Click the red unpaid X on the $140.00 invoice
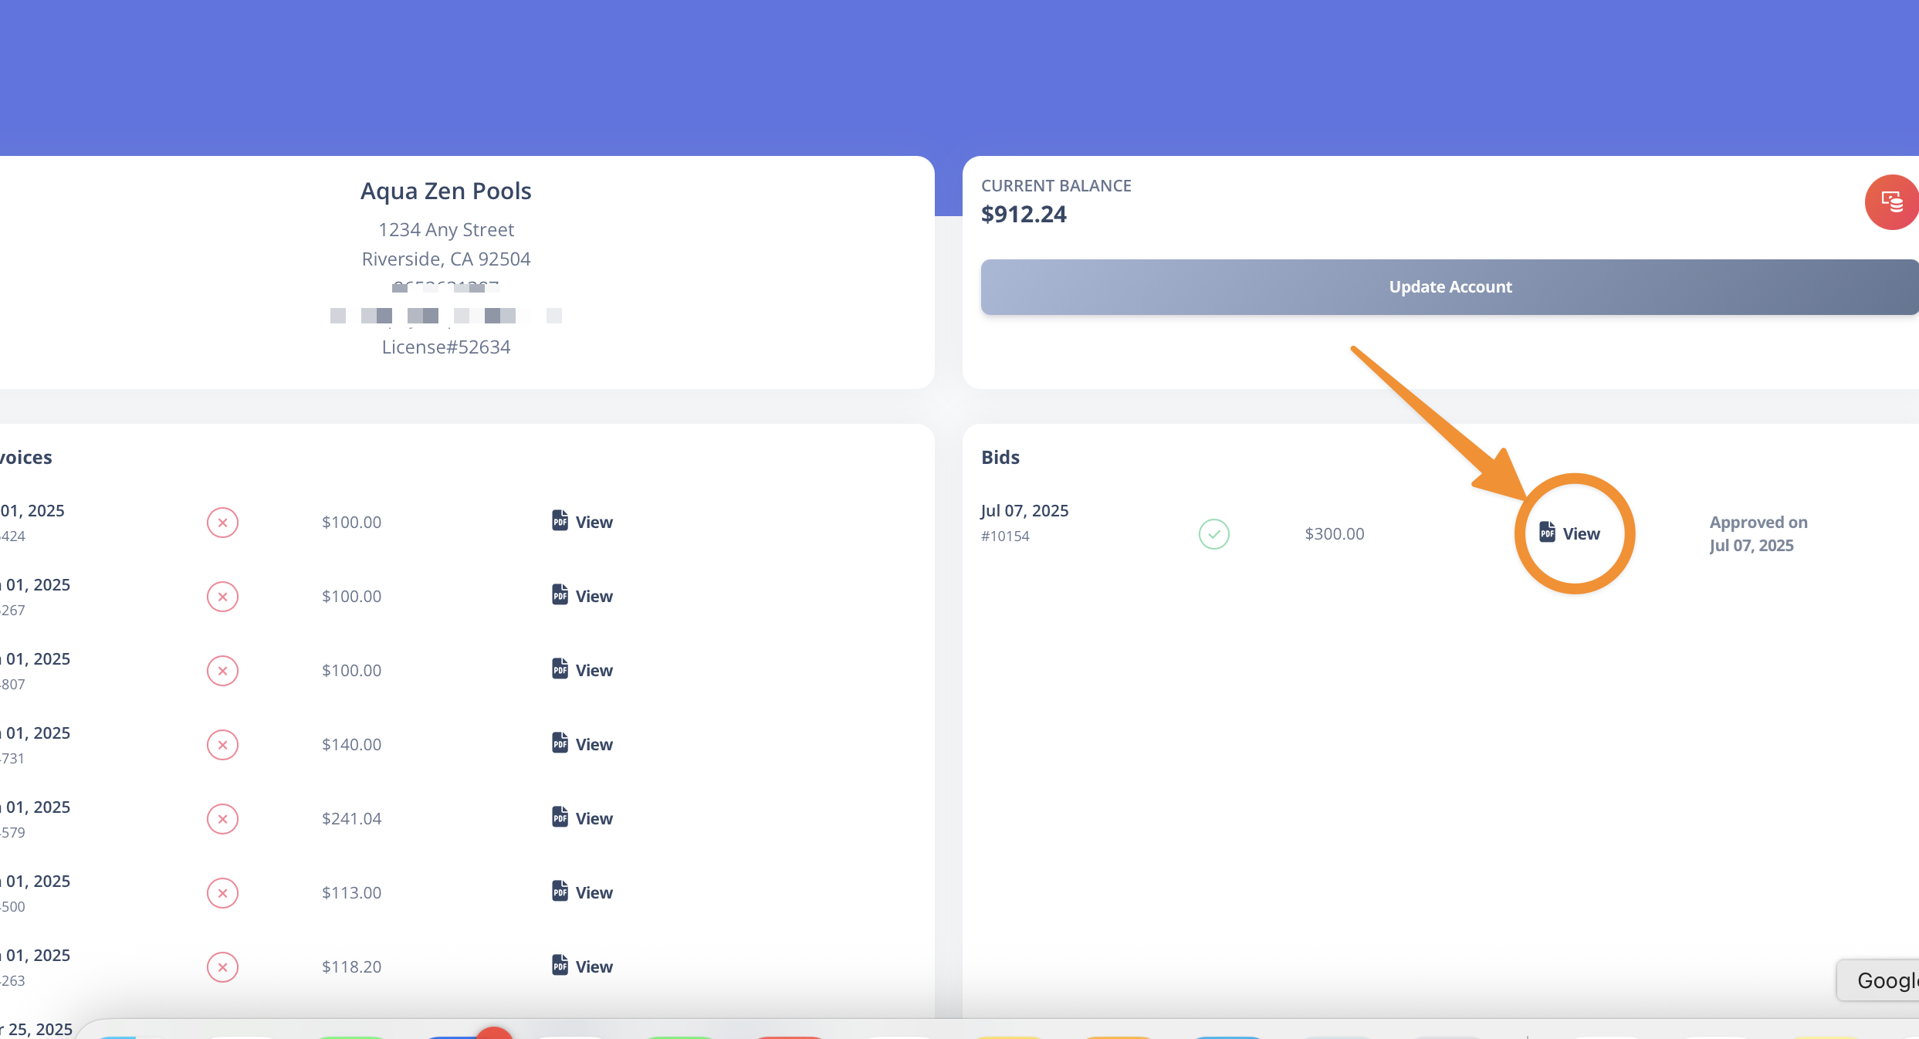The height and width of the screenshot is (1039, 1919). click(x=222, y=745)
